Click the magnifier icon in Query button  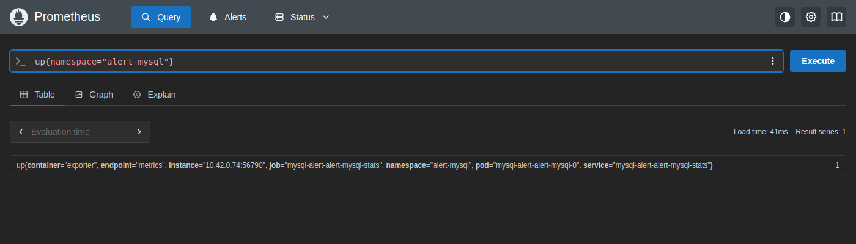click(146, 17)
